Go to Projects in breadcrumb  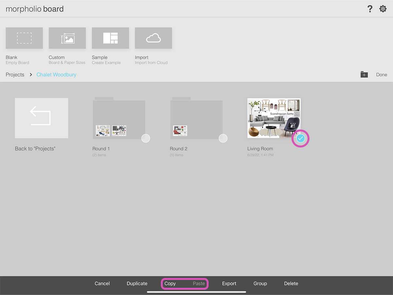pyautogui.click(x=15, y=75)
